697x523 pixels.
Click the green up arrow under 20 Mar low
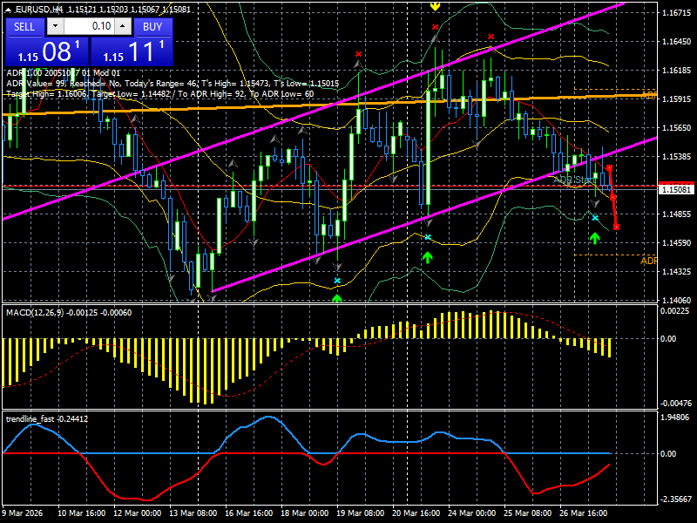pyautogui.click(x=428, y=257)
